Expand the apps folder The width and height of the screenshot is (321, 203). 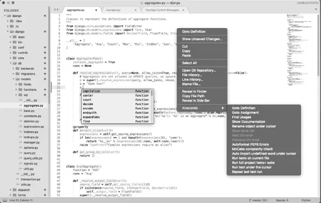click(11, 37)
